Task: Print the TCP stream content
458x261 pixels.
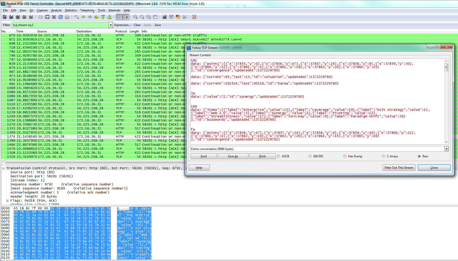Action: 263,156
